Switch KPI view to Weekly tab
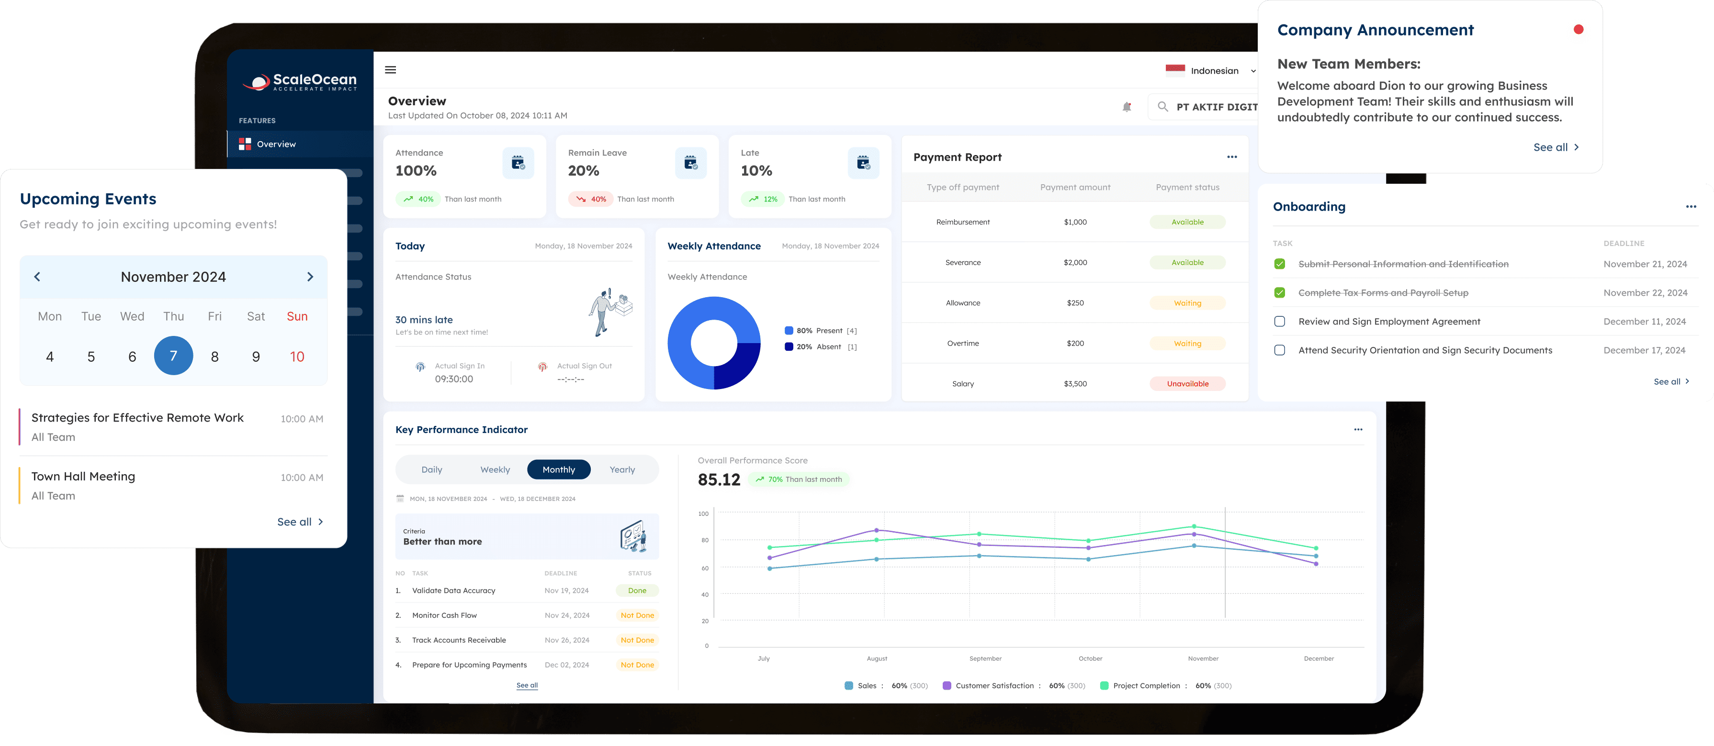This screenshot has height=746, width=1714. [x=495, y=469]
